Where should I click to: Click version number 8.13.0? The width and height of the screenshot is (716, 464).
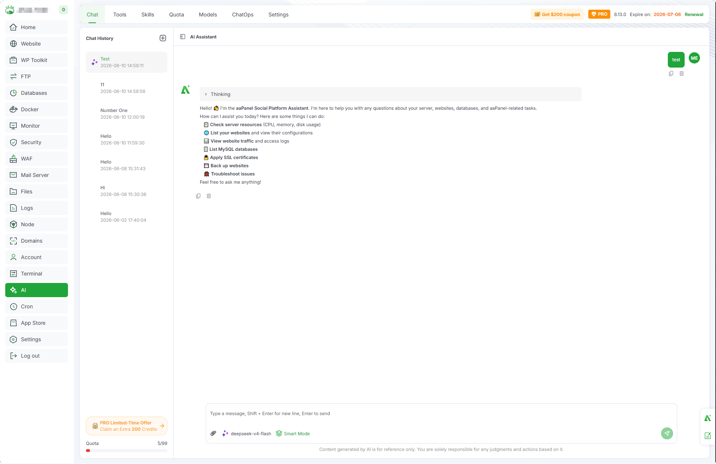pyautogui.click(x=620, y=15)
